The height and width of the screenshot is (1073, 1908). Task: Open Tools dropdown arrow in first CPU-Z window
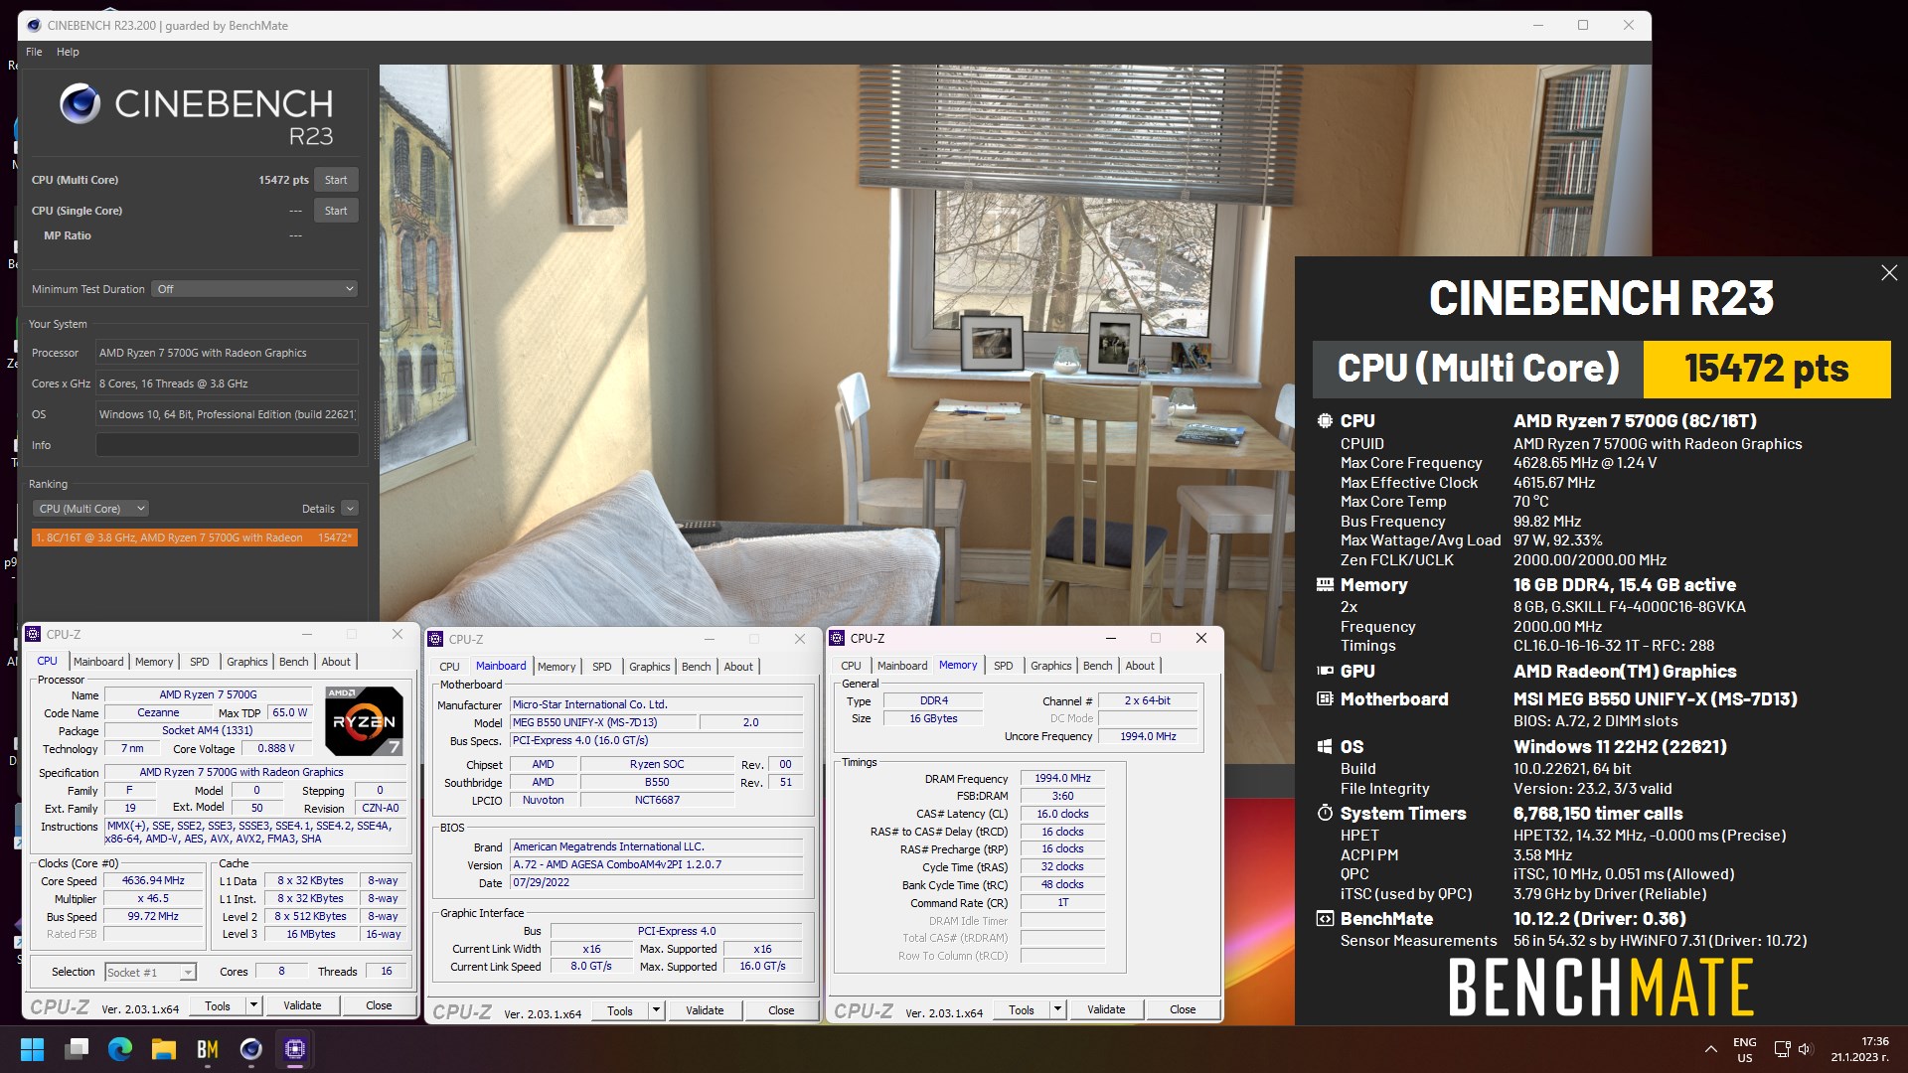click(254, 1005)
